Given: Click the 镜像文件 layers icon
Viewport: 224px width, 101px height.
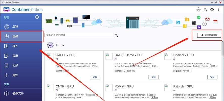Looking at the screenshot, I should 7,93.
